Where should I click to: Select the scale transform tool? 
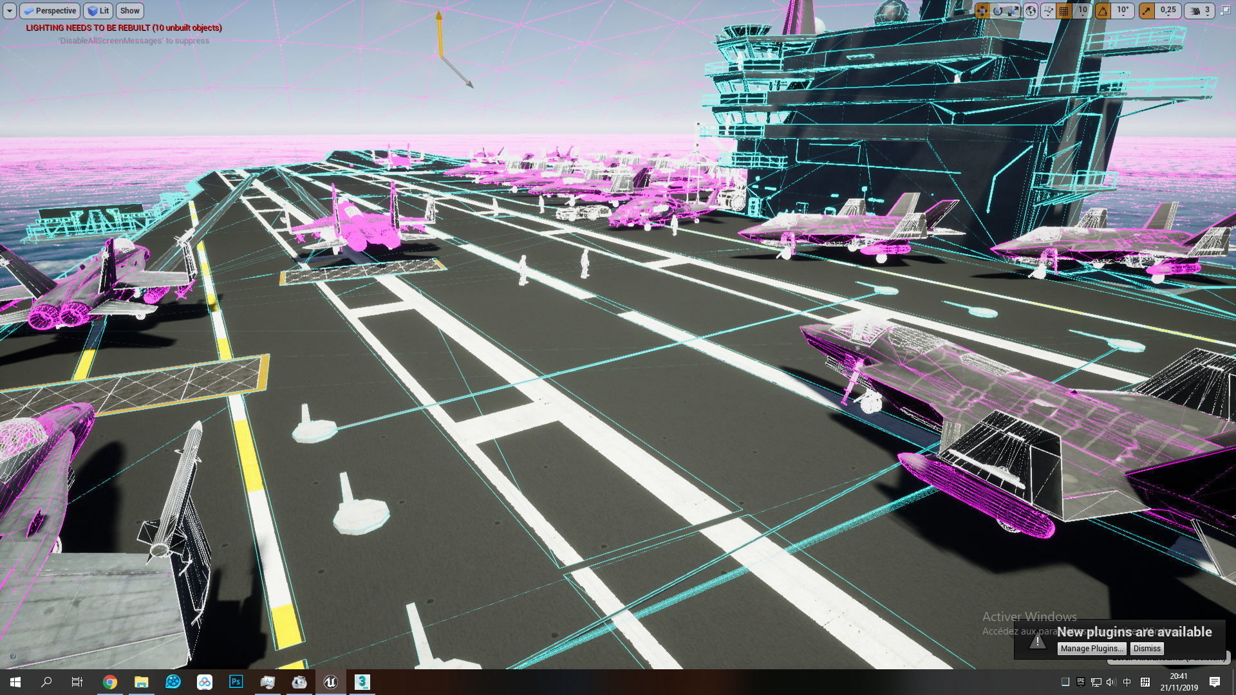[1013, 11]
